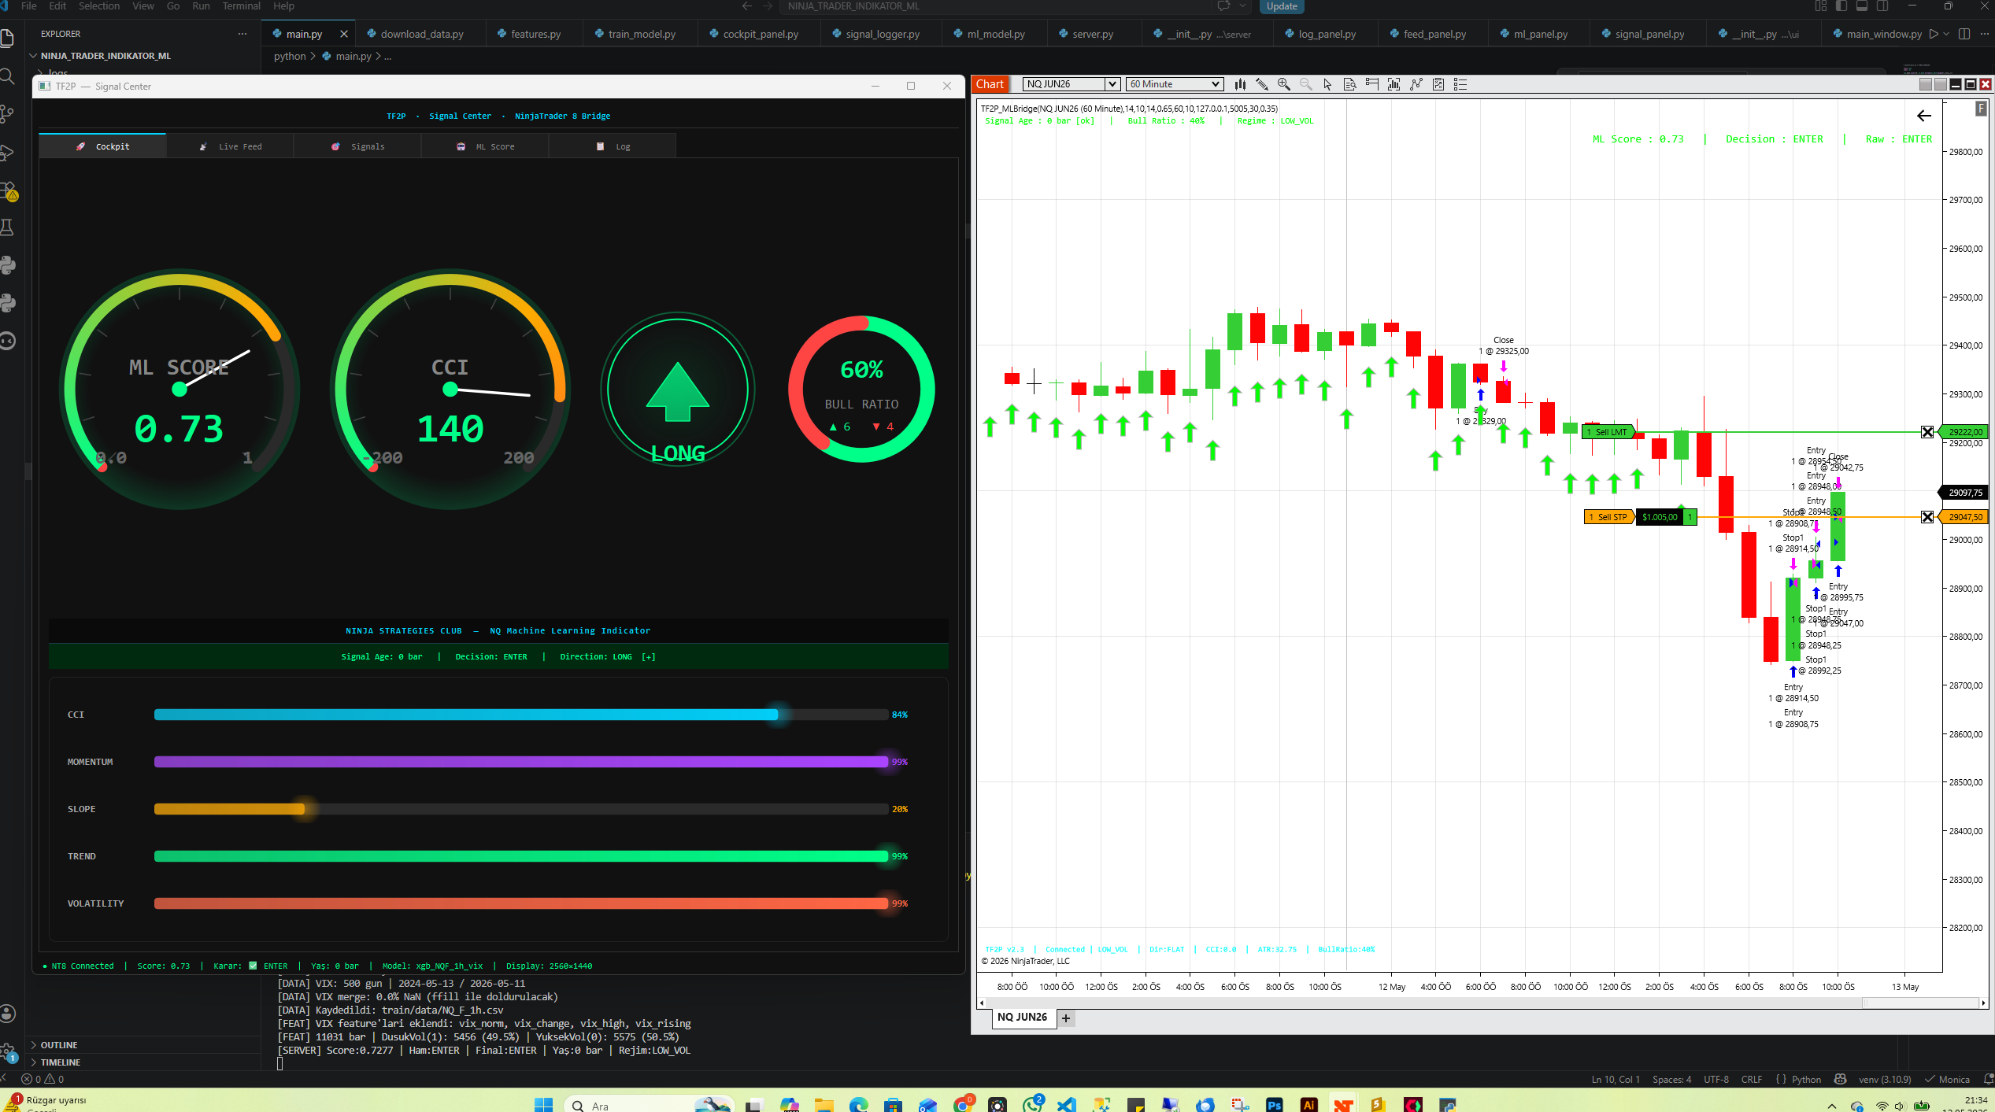Open the Data Series icon in chart toolbar

coord(1394,84)
